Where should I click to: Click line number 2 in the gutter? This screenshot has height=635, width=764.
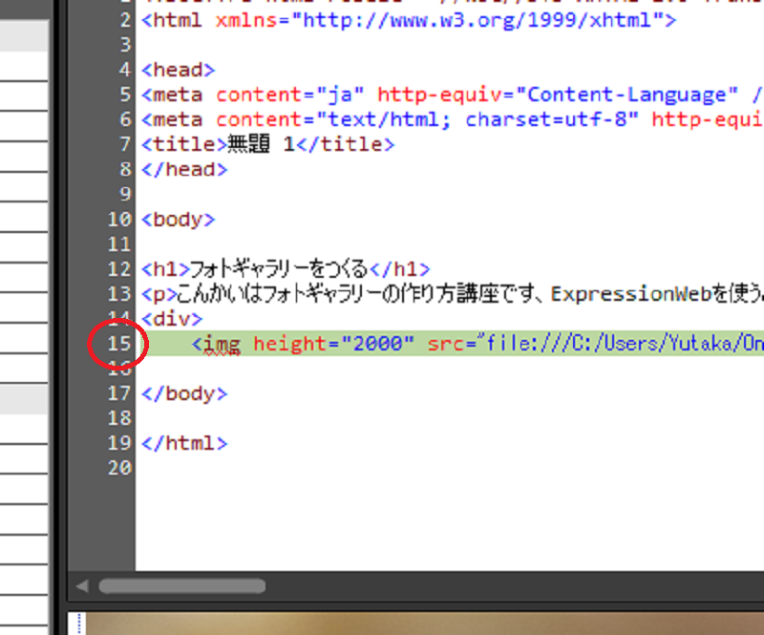click(126, 20)
